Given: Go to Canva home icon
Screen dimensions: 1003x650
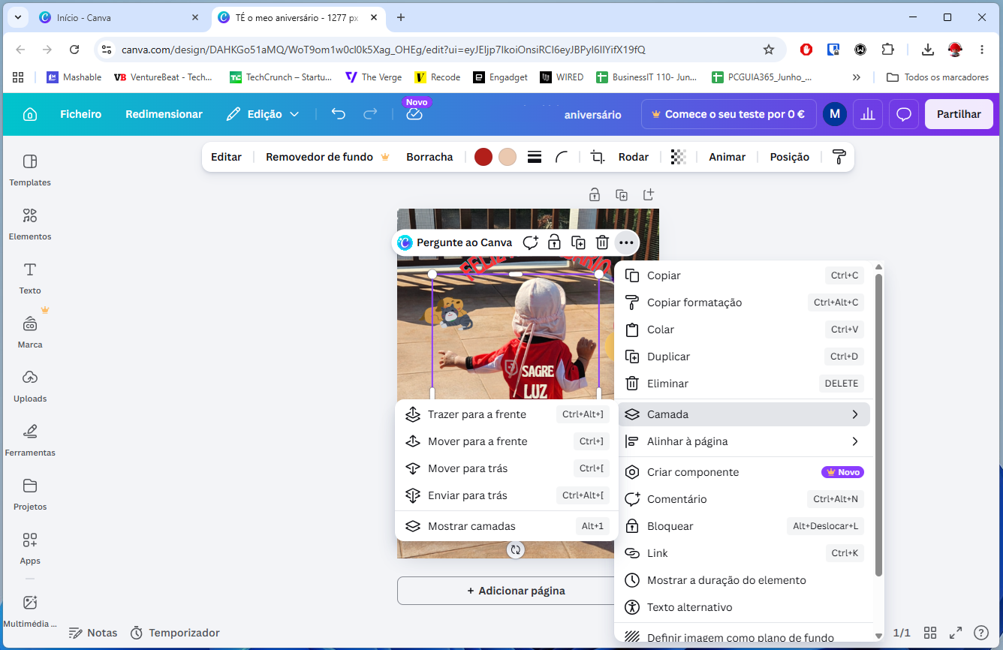Looking at the screenshot, I should 30,114.
